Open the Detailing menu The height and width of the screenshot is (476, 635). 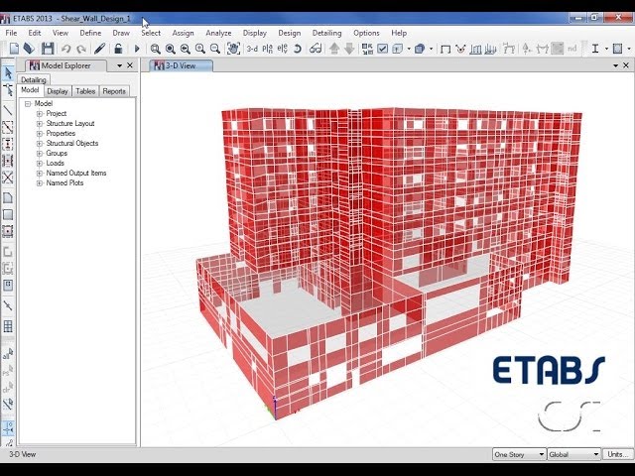[326, 33]
